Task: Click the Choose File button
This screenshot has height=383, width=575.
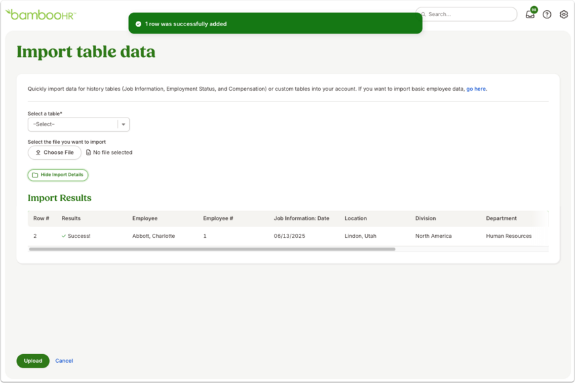Action: tap(54, 153)
